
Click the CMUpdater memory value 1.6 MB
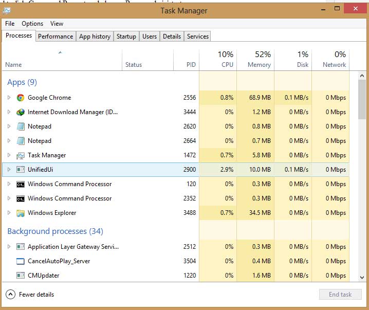pos(262,276)
